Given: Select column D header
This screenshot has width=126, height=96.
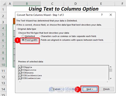Looking at the screenshot, I should click(x=75, y=4).
